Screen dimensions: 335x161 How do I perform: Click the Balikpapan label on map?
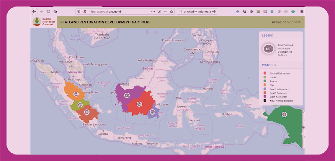(162, 104)
